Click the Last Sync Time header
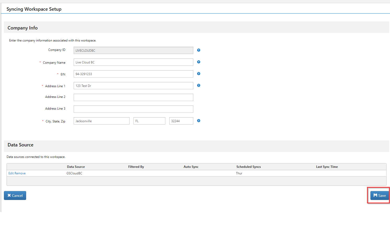Viewport: 390px width, 225px height. (327, 167)
